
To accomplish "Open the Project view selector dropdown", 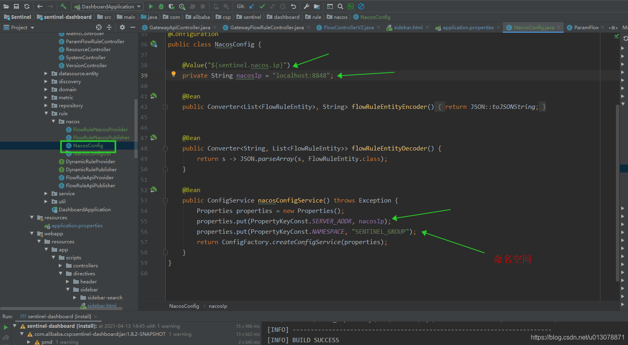I will click(19, 27).
